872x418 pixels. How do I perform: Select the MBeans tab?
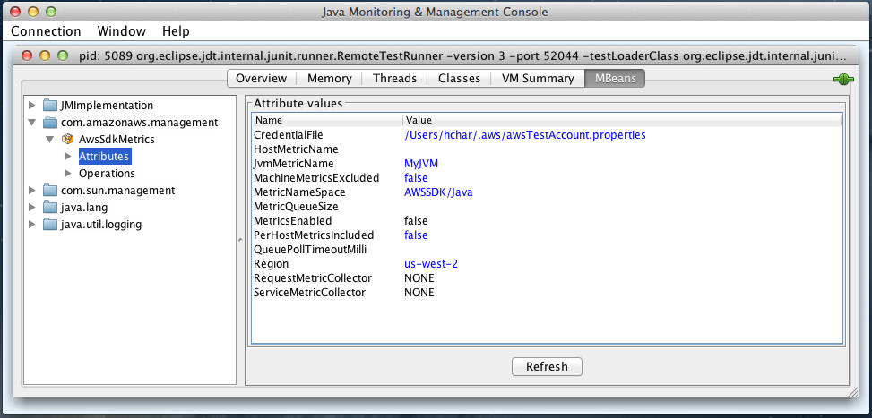(615, 78)
